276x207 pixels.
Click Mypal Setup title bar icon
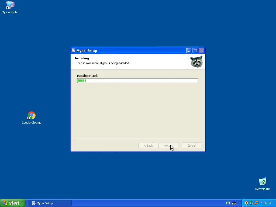73,51
